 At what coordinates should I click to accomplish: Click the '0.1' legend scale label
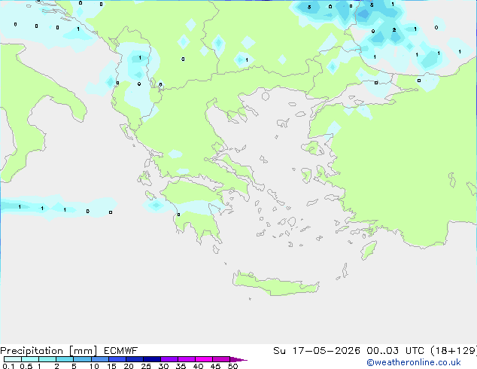pos(8,366)
